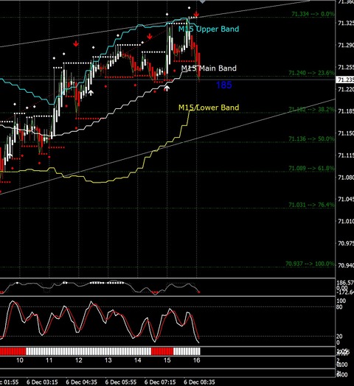This screenshot has width=354, height=386.
Task: Select the M15 Upper Band label
Action: [209, 29]
